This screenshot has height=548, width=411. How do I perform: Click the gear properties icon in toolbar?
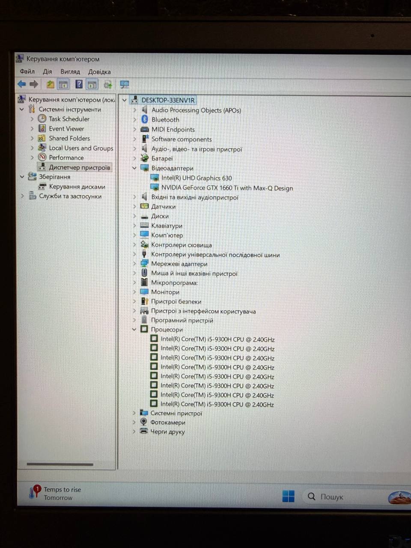coord(107,84)
